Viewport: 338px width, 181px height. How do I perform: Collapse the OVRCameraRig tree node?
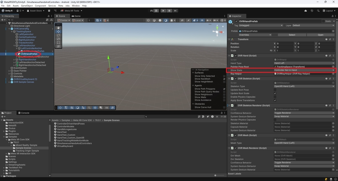[9, 29]
